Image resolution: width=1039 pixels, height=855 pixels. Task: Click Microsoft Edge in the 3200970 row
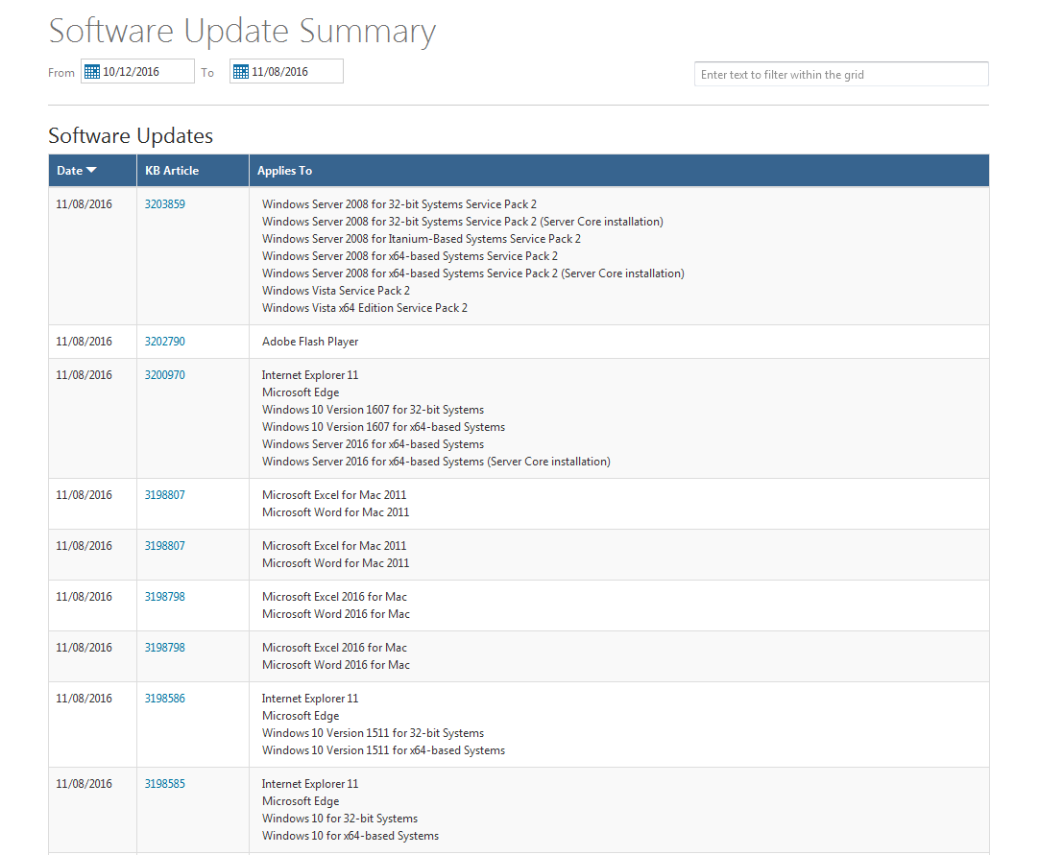tap(301, 392)
